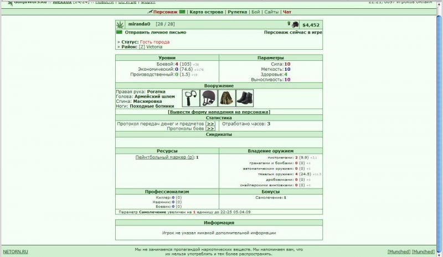Screen dimensions: 443x257
Task: Open the Рогатка slingshot item image
Action: (x=190, y=98)
